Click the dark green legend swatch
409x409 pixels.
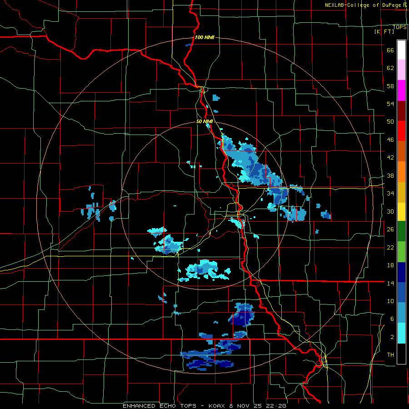tap(401, 231)
